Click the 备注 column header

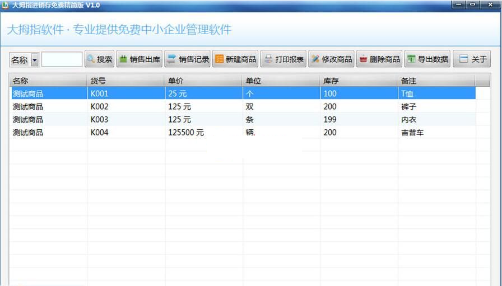click(436, 81)
